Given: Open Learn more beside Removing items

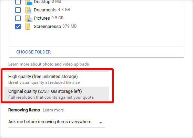Looking at the screenshot, I should [x=53, y=110].
